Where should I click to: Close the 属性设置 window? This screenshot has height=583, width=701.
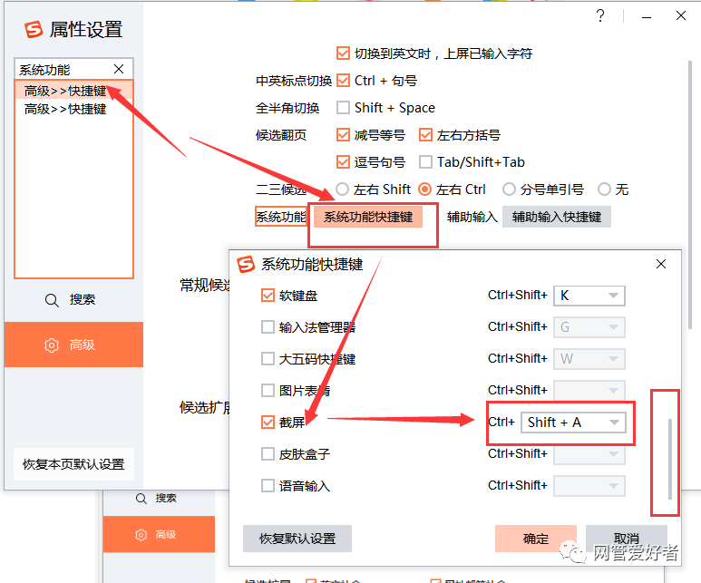click(x=681, y=16)
